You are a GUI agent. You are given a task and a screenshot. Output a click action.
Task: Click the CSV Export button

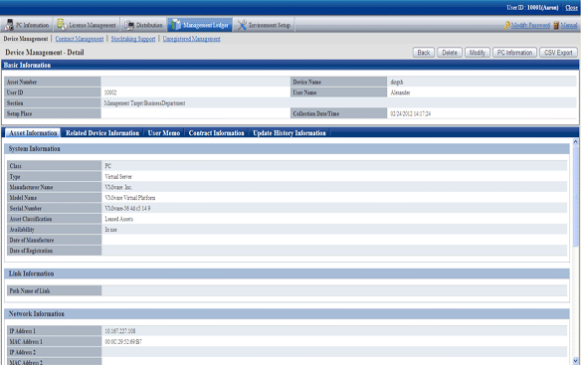558,53
